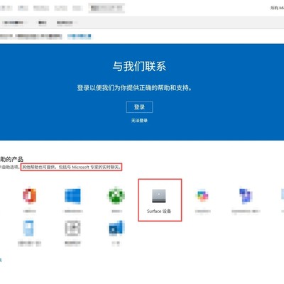Viewport: 284px width, 284px height.
Task: Click the Surface 设备 device icon
Action: pyautogui.click(x=159, y=196)
